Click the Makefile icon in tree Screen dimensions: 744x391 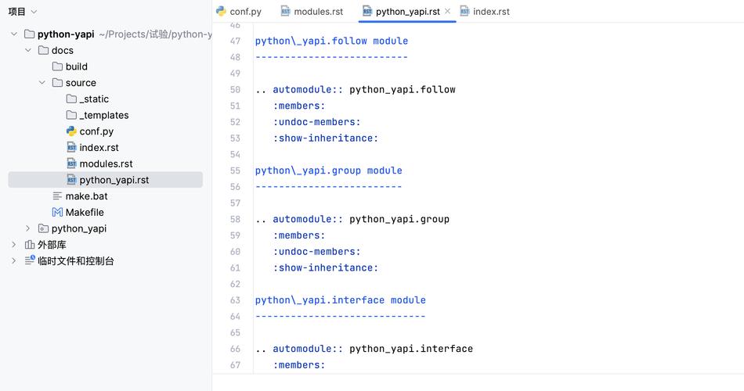pyautogui.click(x=57, y=213)
